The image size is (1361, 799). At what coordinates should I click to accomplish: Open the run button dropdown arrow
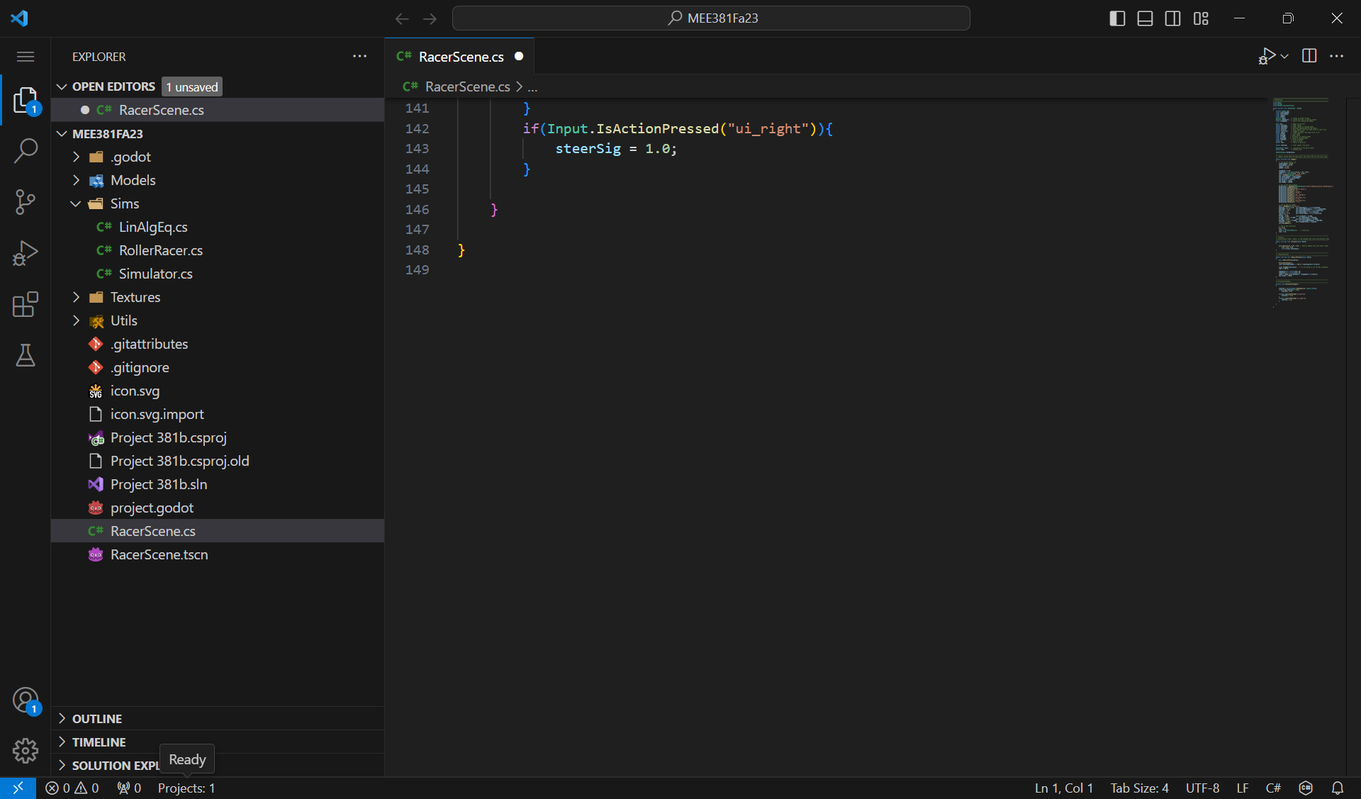(1284, 56)
